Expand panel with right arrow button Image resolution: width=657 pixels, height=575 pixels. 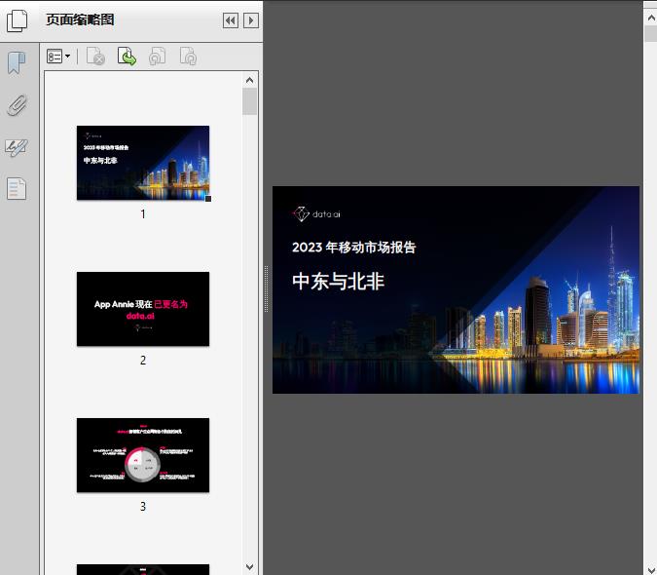(250, 20)
